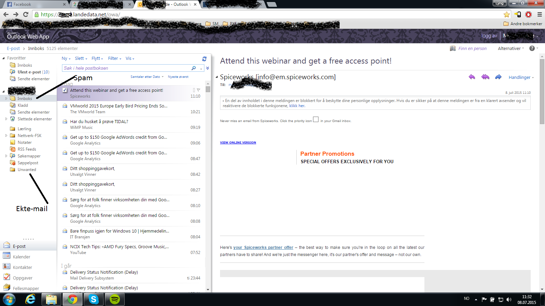The height and width of the screenshot is (306, 545).
Task: Click the message list scrollbar thumb
Action: click(208, 89)
